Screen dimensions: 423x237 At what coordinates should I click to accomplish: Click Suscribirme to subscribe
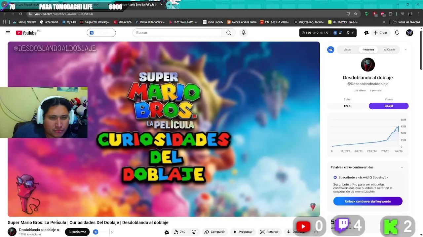point(77,232)
